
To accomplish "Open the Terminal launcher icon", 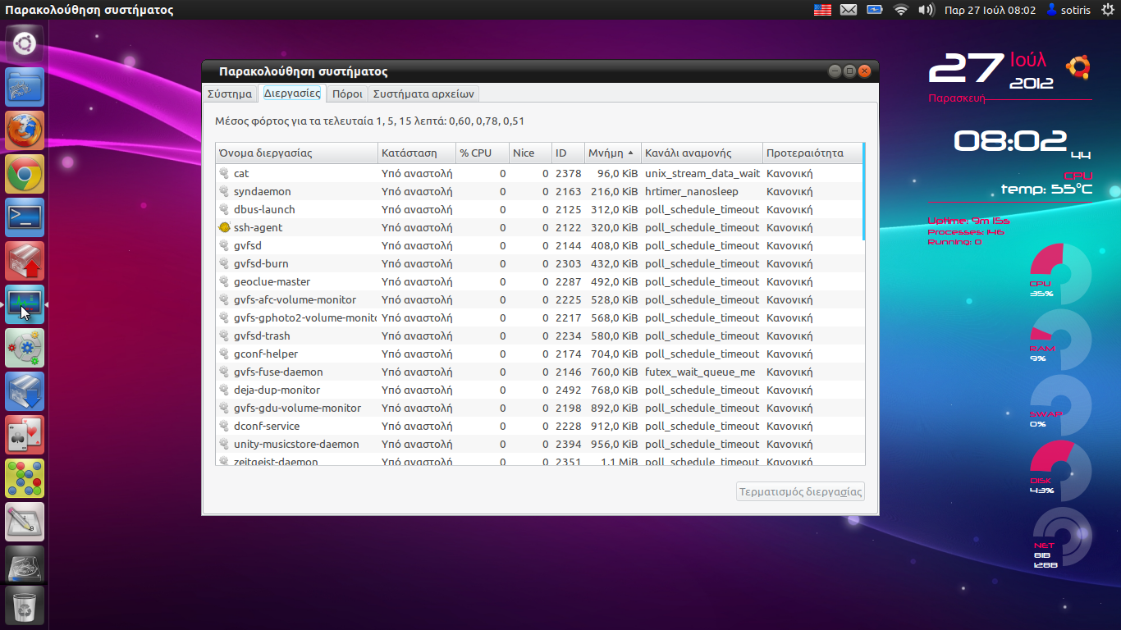I will point(25,217).
